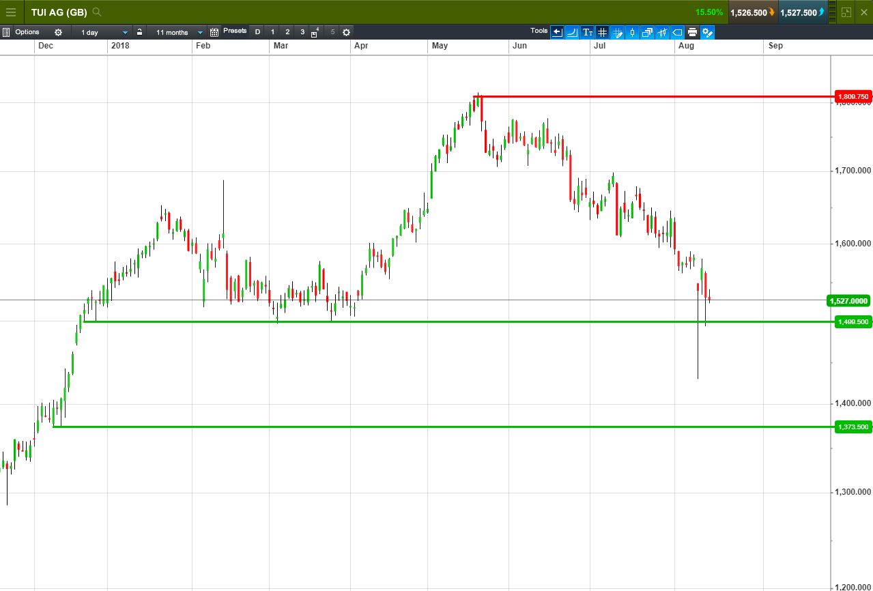
Task: Close the TUI AG chart
Action: click(863, 12)
